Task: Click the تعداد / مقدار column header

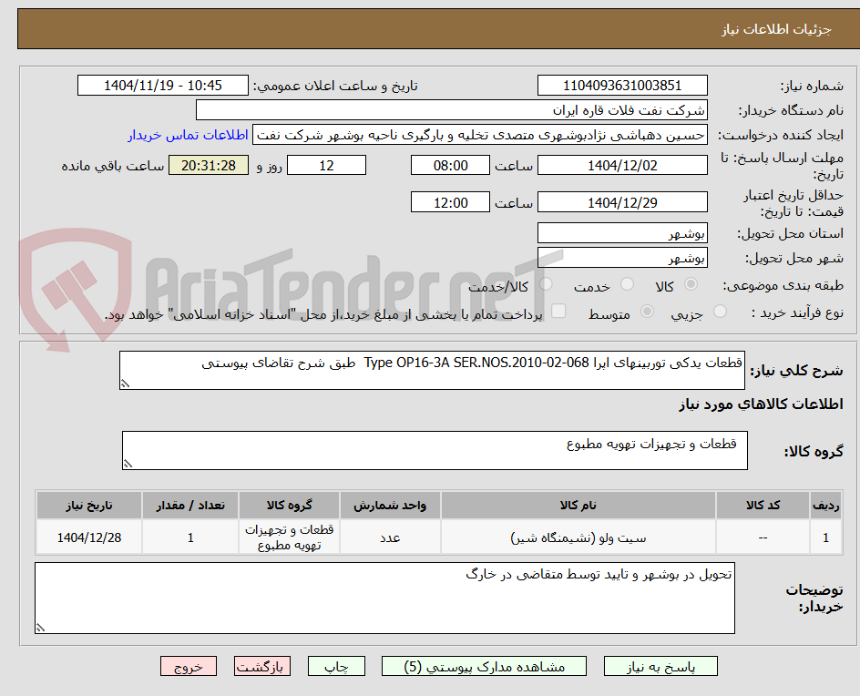Action: (x=190, y=505)
